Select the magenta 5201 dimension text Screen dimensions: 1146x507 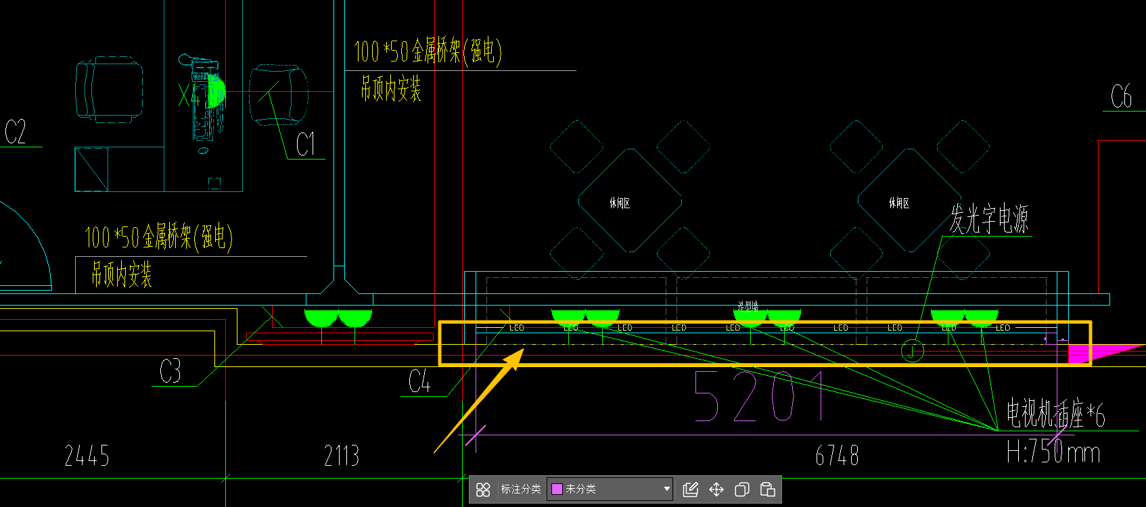click(x=760, y=396)
